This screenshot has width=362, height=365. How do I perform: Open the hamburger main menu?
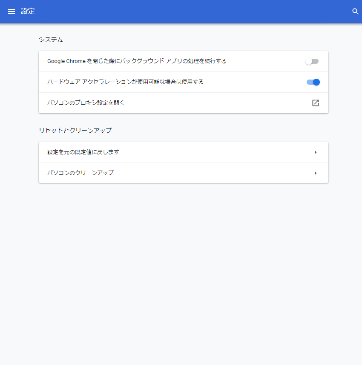click(11, 11)
